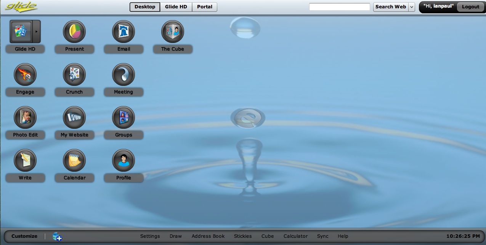Start the Meeting app icon
Screen dimensions: 486x245
pos(124,74)
